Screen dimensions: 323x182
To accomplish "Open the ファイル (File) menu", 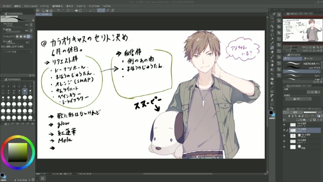I will point(7,6).
